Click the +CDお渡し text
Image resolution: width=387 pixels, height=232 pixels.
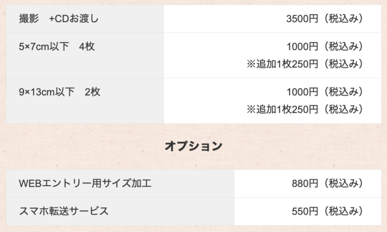click(x=74, y=19)
